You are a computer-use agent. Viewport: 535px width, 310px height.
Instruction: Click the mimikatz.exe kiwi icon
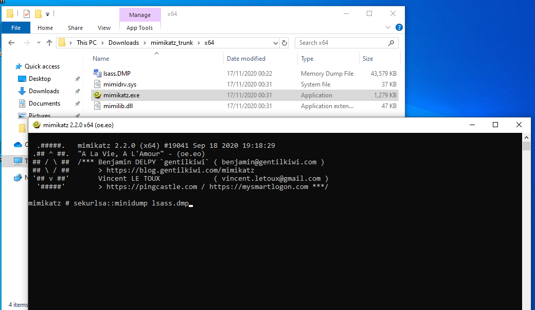(97, 95)
